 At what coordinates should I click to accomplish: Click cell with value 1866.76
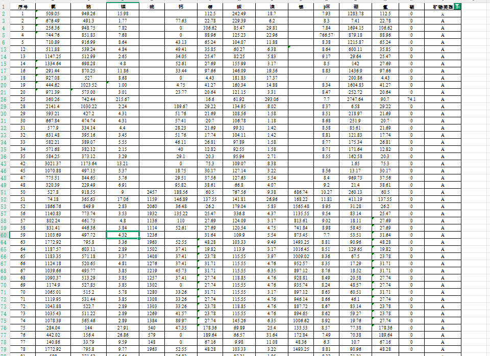[53, 207]
